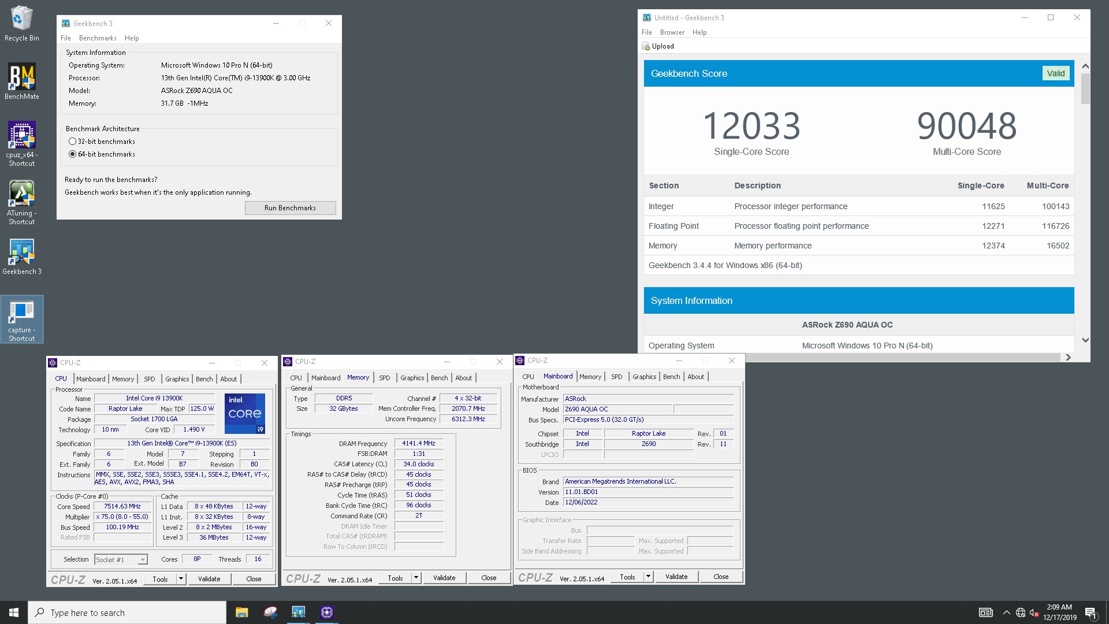Click the taskbar clock and date
Viewport: 1109px width, 624px height.
[x=1059, y=612]
